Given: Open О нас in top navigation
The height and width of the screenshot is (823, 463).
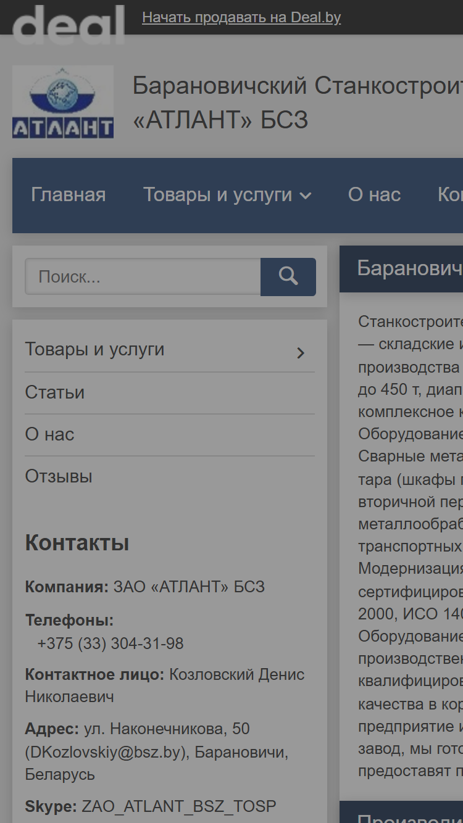Looking at the screenshot, I should 374,195.
